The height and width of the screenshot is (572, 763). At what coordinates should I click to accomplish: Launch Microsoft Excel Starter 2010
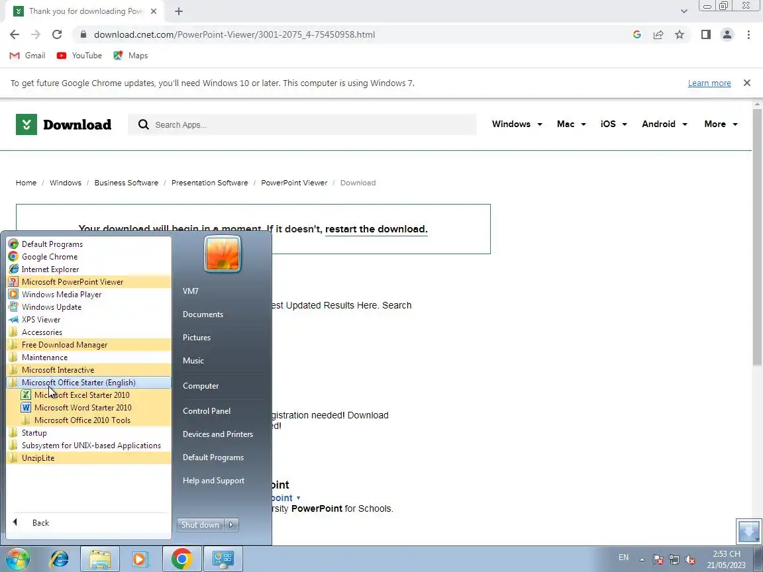(x=81, y=395)
